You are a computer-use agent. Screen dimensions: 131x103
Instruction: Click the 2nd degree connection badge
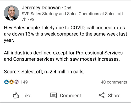coord(68,8)
